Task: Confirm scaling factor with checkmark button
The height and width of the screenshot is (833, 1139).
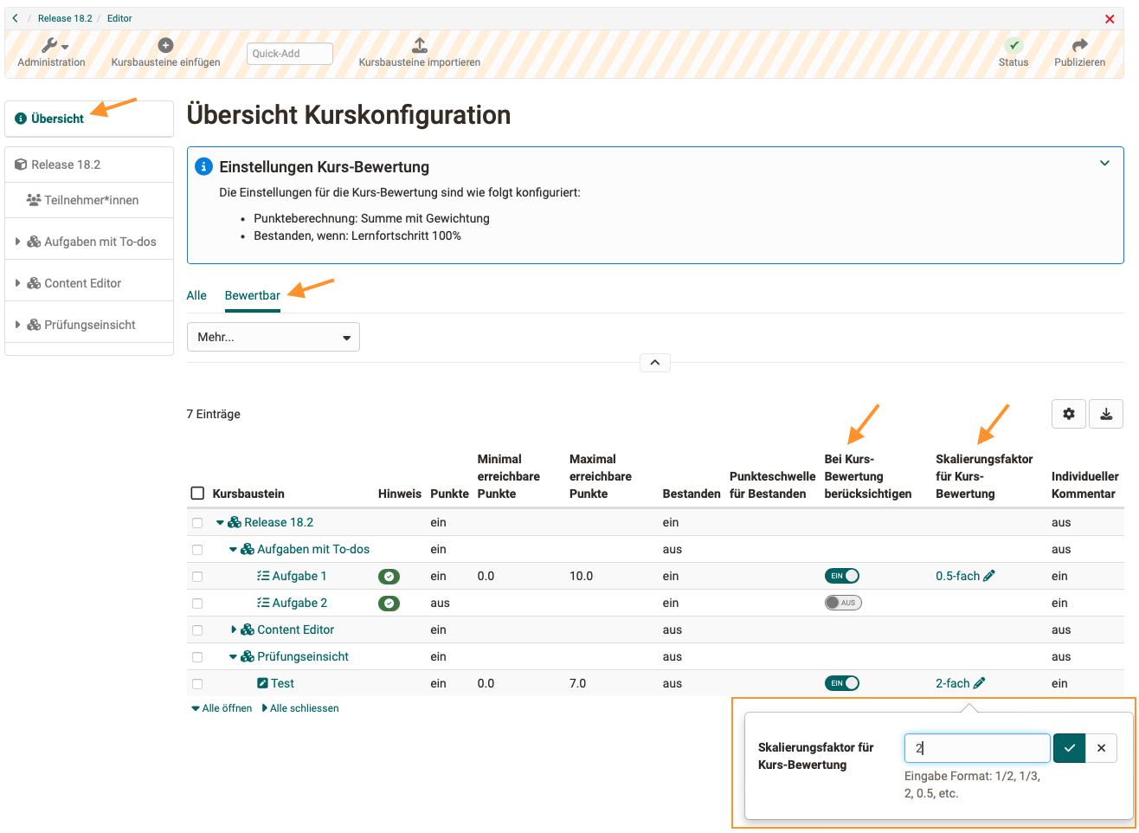Action: [1069, 748]
